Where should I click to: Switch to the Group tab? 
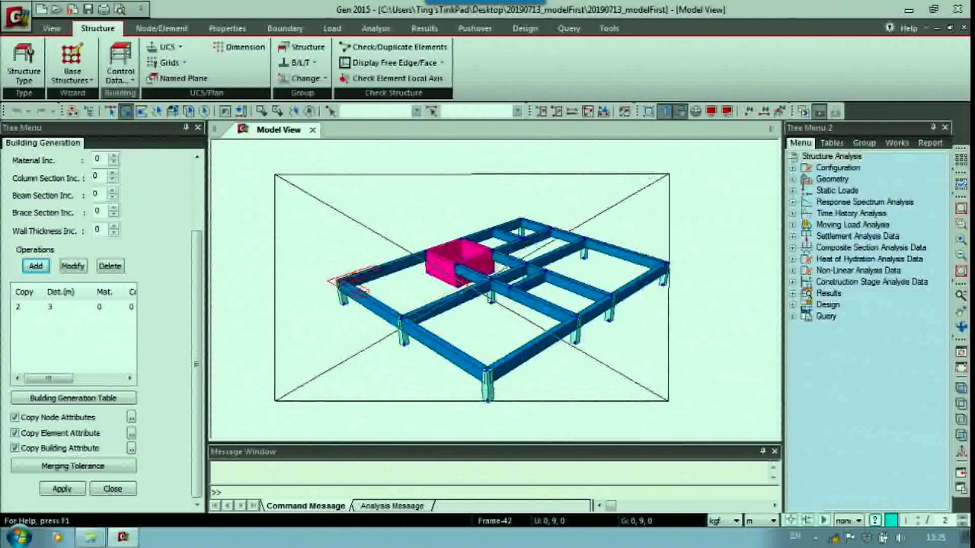tap(864, 142)
